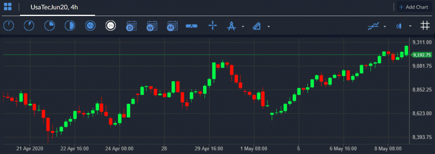Select the 5-minute timeframe clock icon
Screen dimensions: 435x154
[x=29, y=26]
